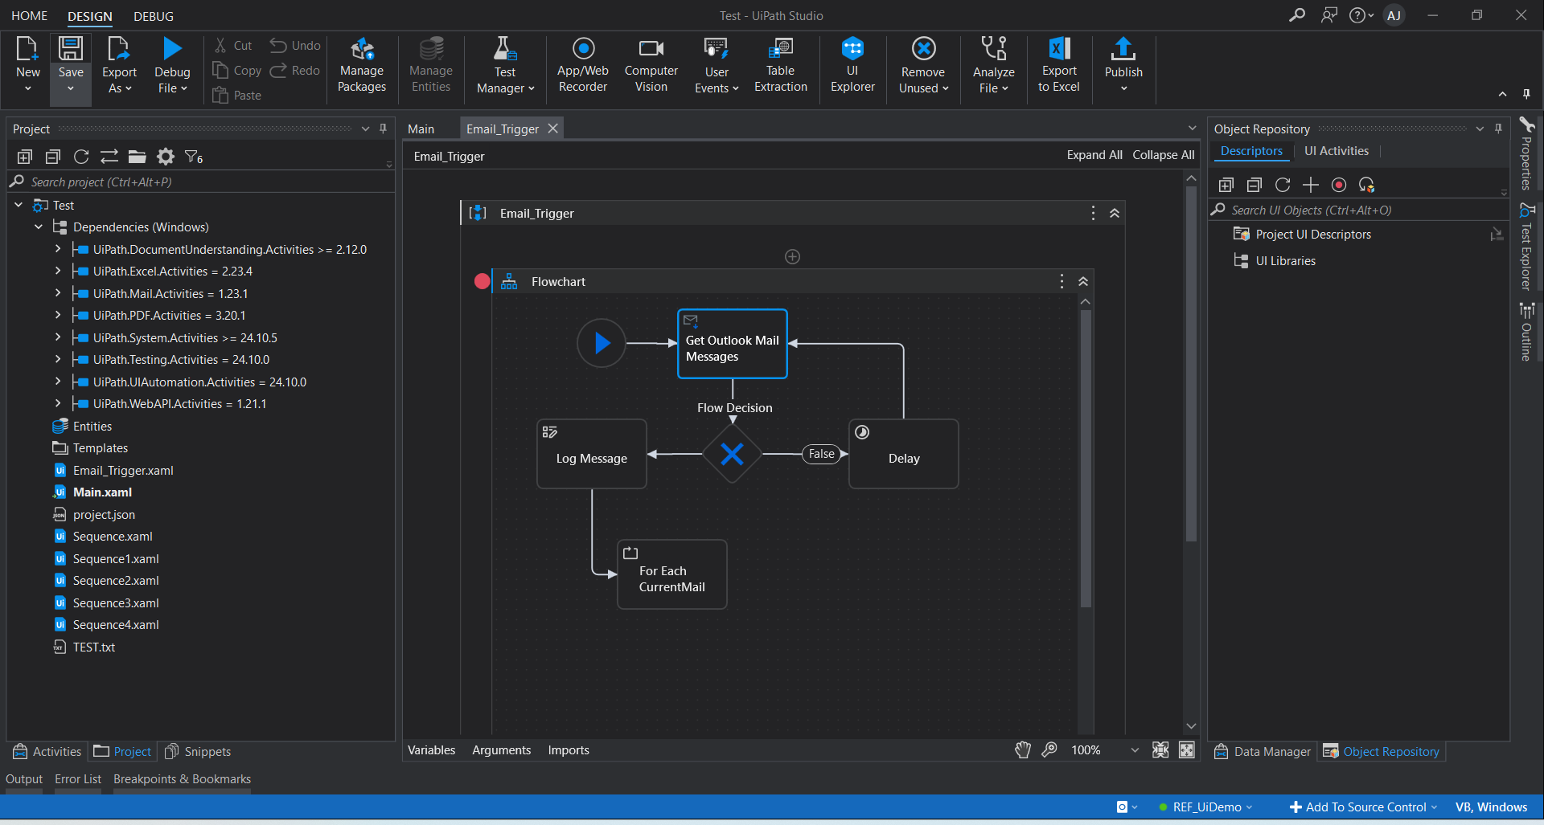This screenshot has height=825, width=1544.
Task: Expand UiPath.Excel.Activities dependency
Action: [x=58, y=272]
